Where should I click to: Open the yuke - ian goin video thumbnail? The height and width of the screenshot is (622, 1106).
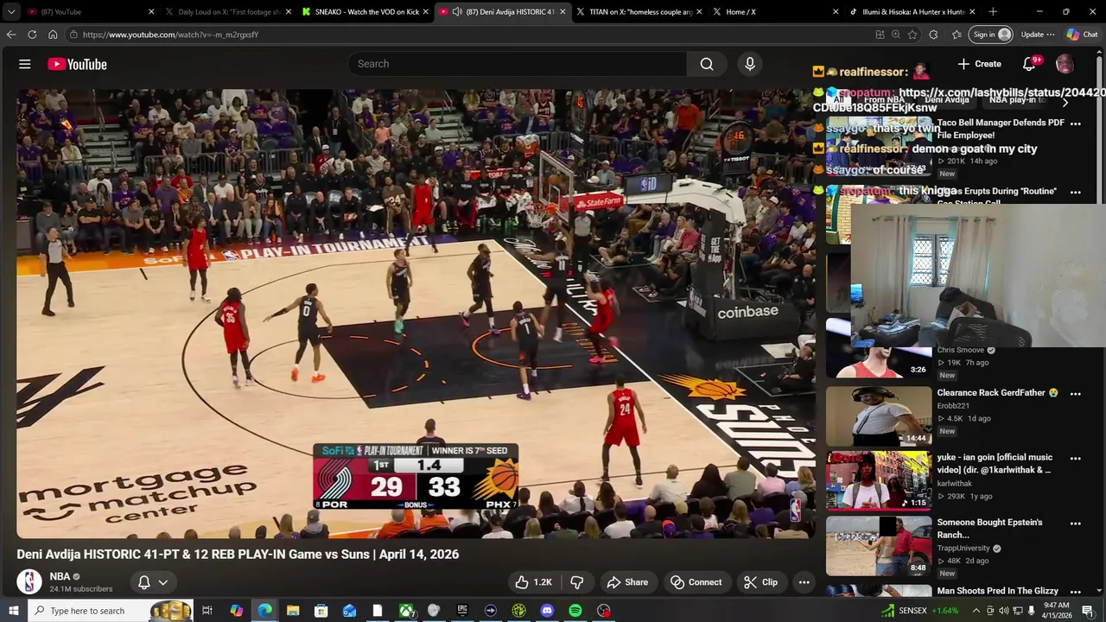879,481
